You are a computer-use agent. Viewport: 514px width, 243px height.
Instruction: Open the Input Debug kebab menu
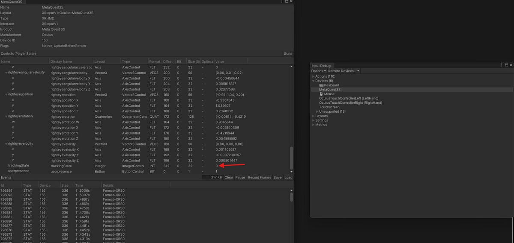502,65
